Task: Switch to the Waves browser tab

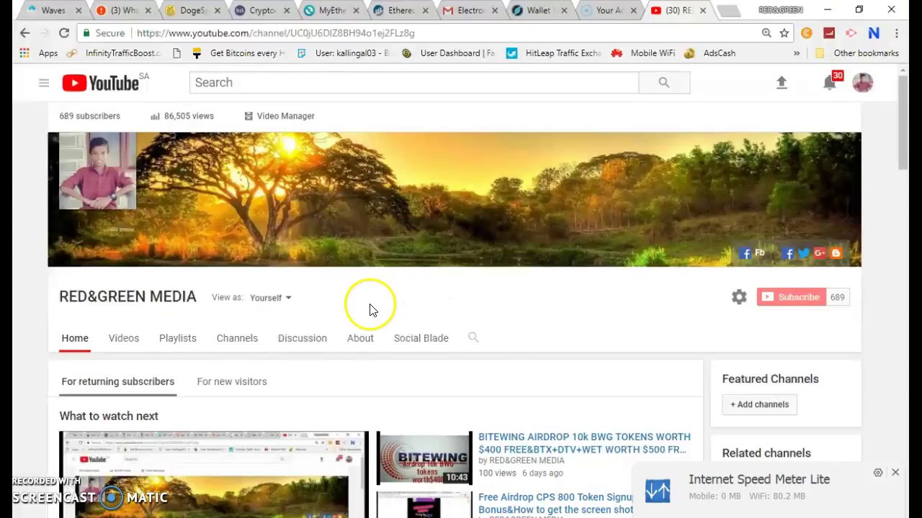Action: (53, 10)
